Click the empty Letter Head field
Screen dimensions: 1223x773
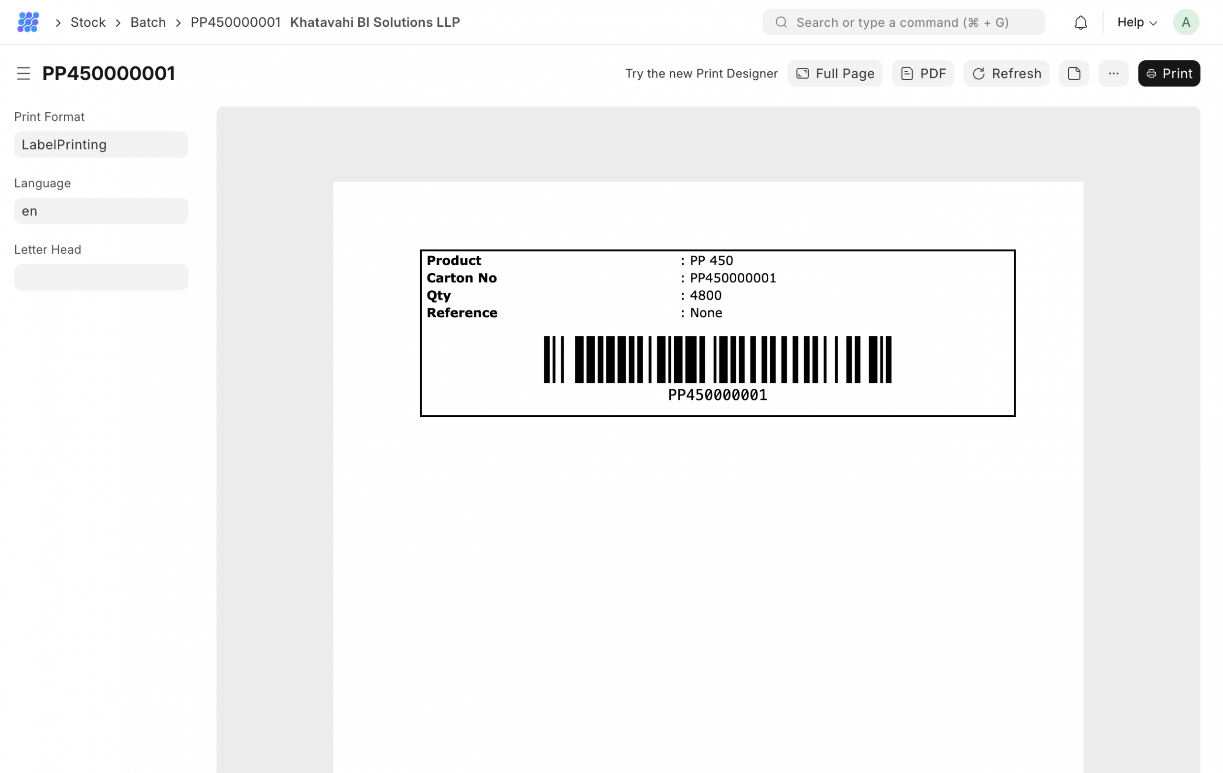point(100,277)
